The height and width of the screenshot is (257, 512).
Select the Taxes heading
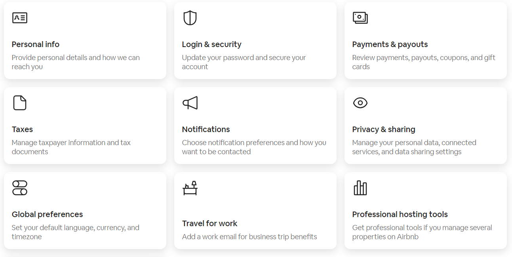pos(22,129)
